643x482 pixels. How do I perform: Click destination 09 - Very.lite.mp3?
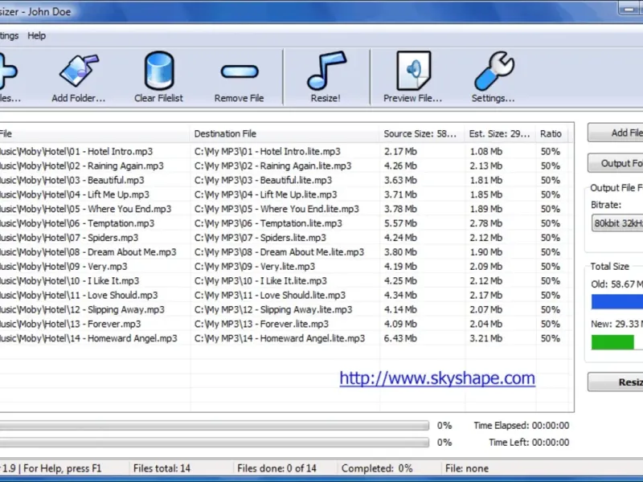255,266
